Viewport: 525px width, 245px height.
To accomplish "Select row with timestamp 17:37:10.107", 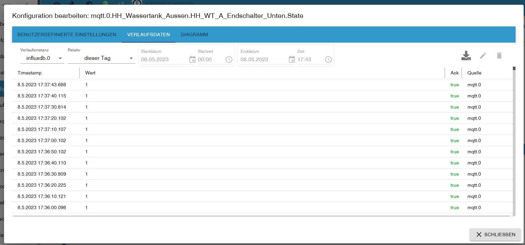I will tap(262, 129).
